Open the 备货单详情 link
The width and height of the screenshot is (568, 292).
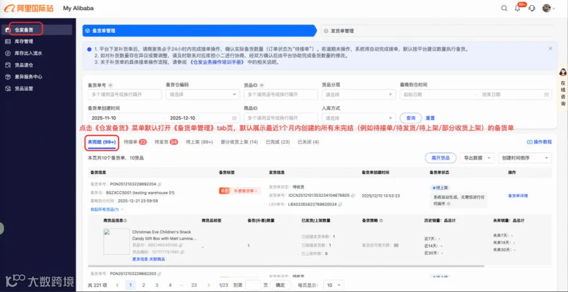click(x=518, y=196)
